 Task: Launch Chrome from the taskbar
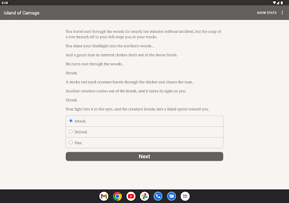117,196
